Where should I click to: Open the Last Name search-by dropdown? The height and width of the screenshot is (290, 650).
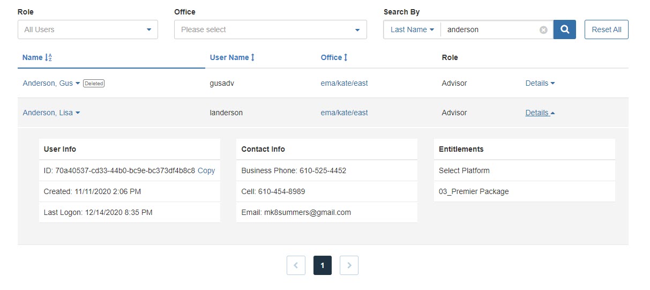[x=412, y=29]
